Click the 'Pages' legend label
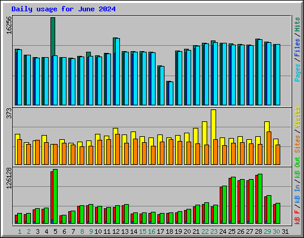This screenshot has height=238, width=304. click(297, 73)
